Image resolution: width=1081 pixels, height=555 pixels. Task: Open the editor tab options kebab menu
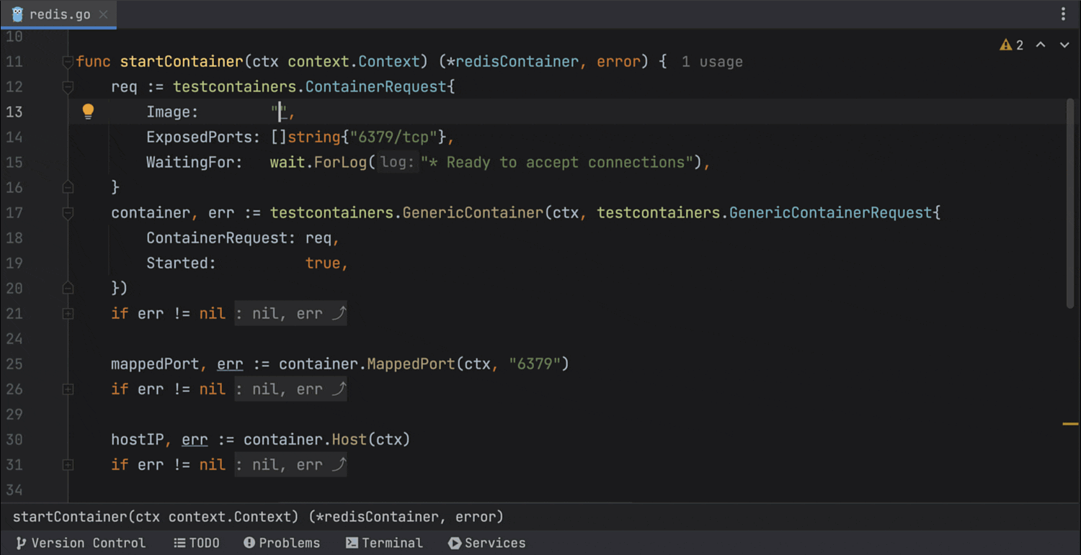[x=1063, y=14]
